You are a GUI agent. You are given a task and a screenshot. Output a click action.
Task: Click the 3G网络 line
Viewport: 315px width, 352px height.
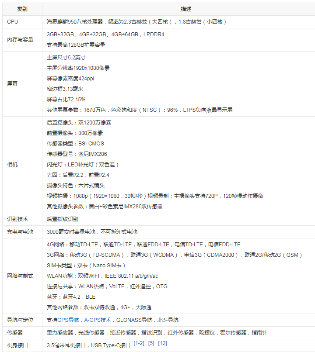pos(175,255)
